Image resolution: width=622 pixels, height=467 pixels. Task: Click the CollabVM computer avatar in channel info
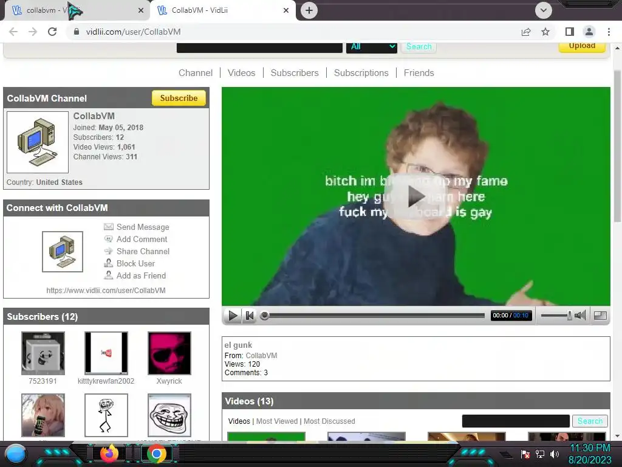(x=38, y=142)
